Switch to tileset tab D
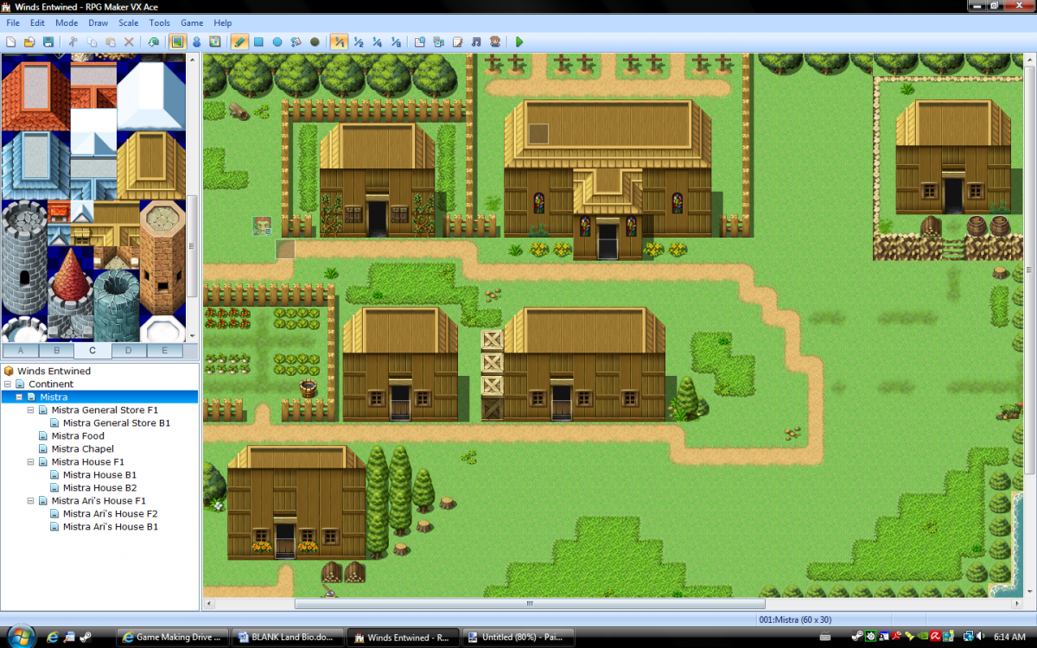This screenshot has height=648, width=1037. pos(129,351)
